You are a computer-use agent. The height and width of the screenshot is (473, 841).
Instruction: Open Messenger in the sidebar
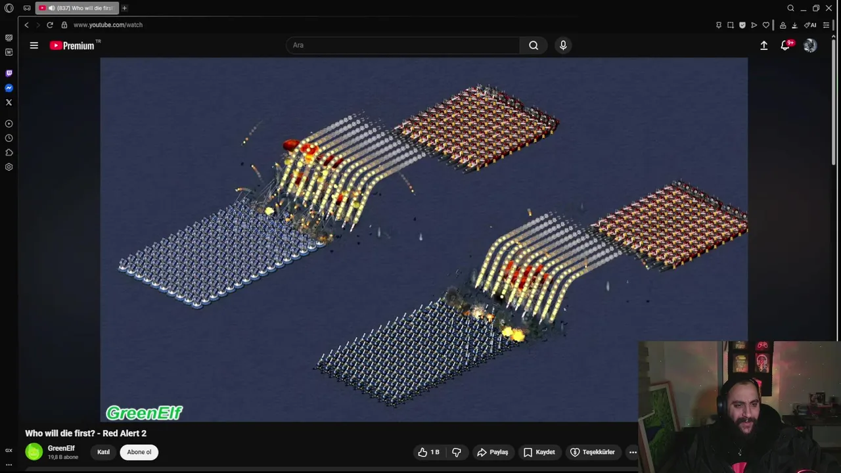(9, 88)
